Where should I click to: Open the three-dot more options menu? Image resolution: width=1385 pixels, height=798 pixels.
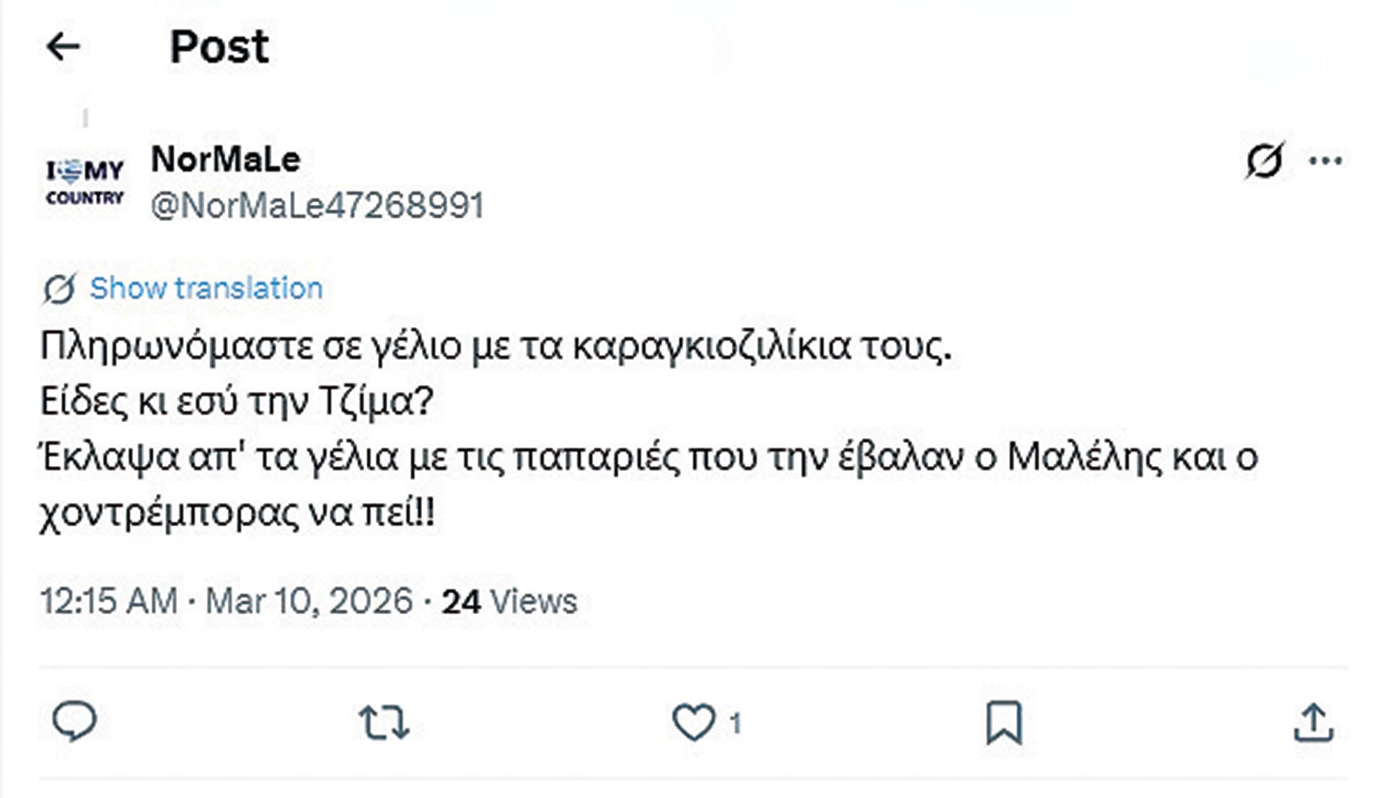1325,160
